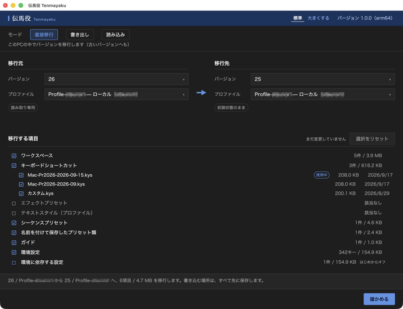403x309 pixels.
Task: Uncheck Mac-Pr2026-2026-09.kys checkbox
Action: pos(21,184)
